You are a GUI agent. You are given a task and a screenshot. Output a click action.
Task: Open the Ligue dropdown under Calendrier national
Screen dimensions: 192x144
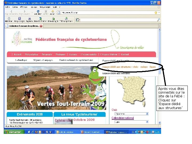pyautogui.click(x=131, y=122)
